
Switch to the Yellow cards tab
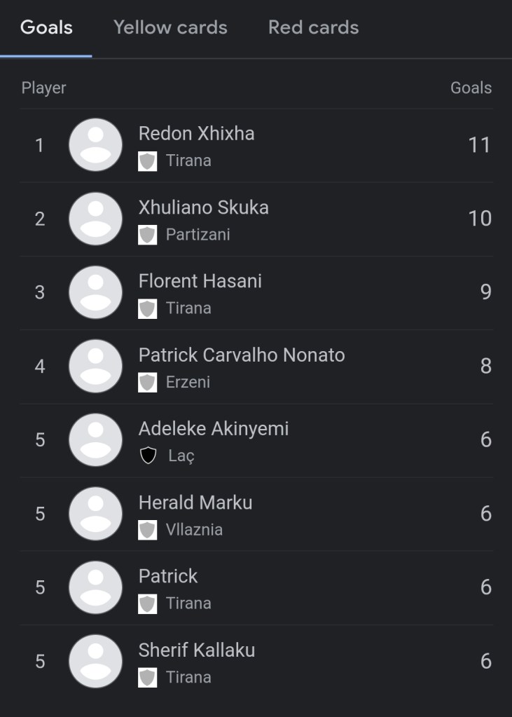coord(170,27)
